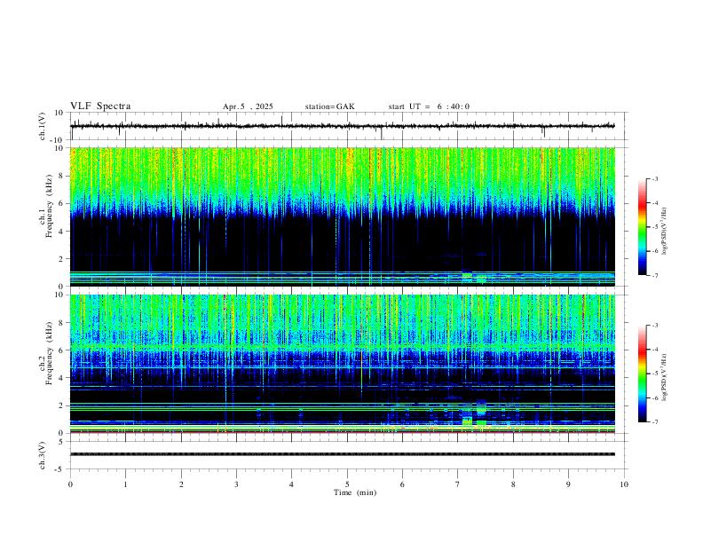Click the bright burst near minute 7 in ch.2 spectrogram

[x=467, y=421]
